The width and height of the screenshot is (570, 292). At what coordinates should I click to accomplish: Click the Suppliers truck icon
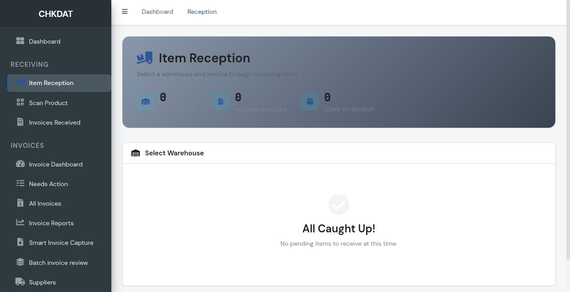(20, 282)
